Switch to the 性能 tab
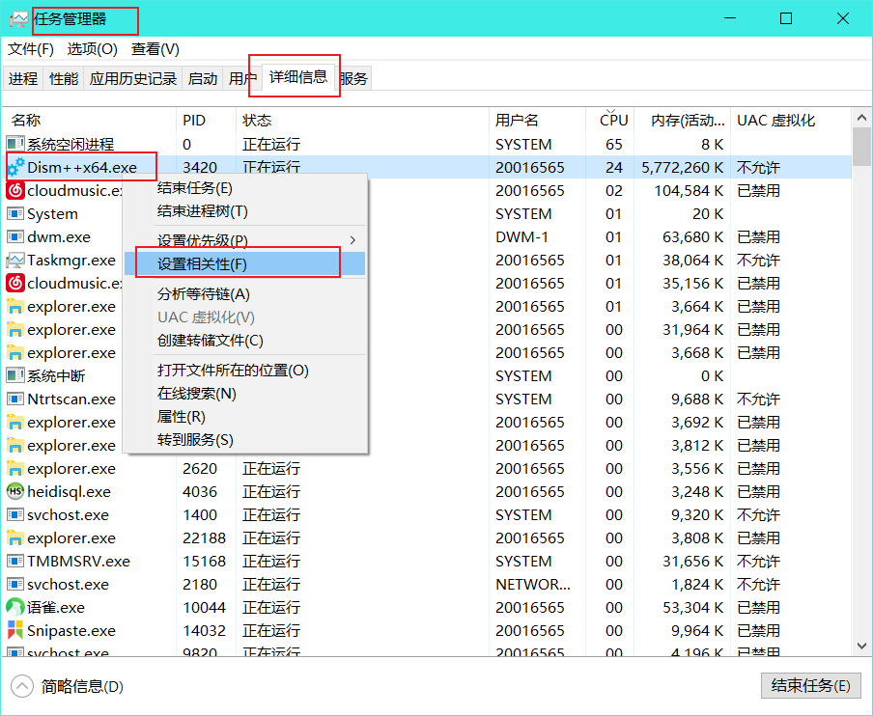The width and height of the screenshot is (873, 716). coord(64,78)
